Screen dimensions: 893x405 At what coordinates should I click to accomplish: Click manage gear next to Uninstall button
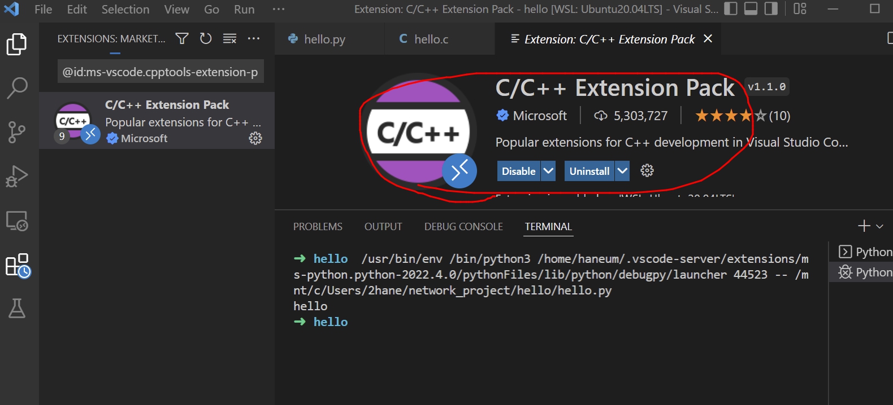pos(647,170)
